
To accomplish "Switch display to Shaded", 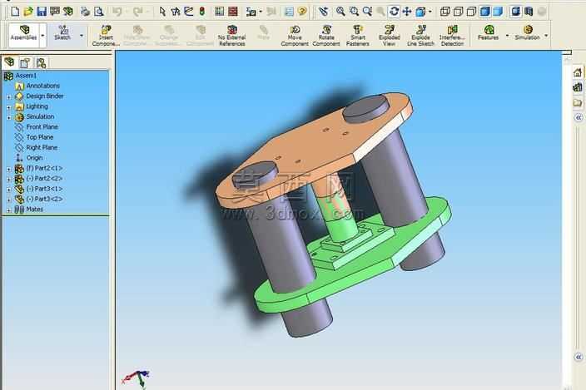I will (498, 12).
